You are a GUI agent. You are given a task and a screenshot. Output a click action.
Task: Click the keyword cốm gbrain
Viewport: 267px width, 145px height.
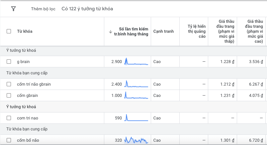(28, 96)
